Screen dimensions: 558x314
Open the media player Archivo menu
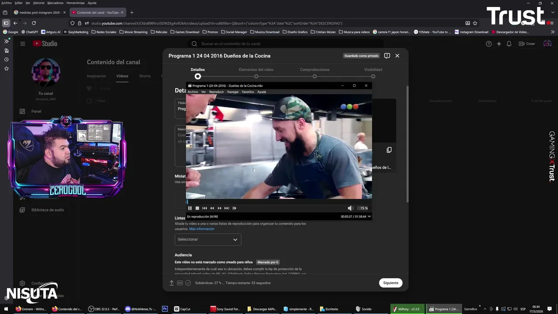(193, 92)
